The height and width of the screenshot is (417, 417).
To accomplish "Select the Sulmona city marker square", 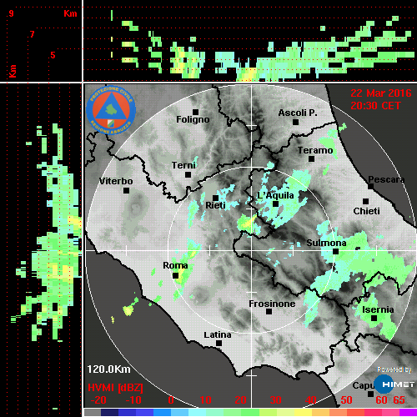I will coord(336,252).
